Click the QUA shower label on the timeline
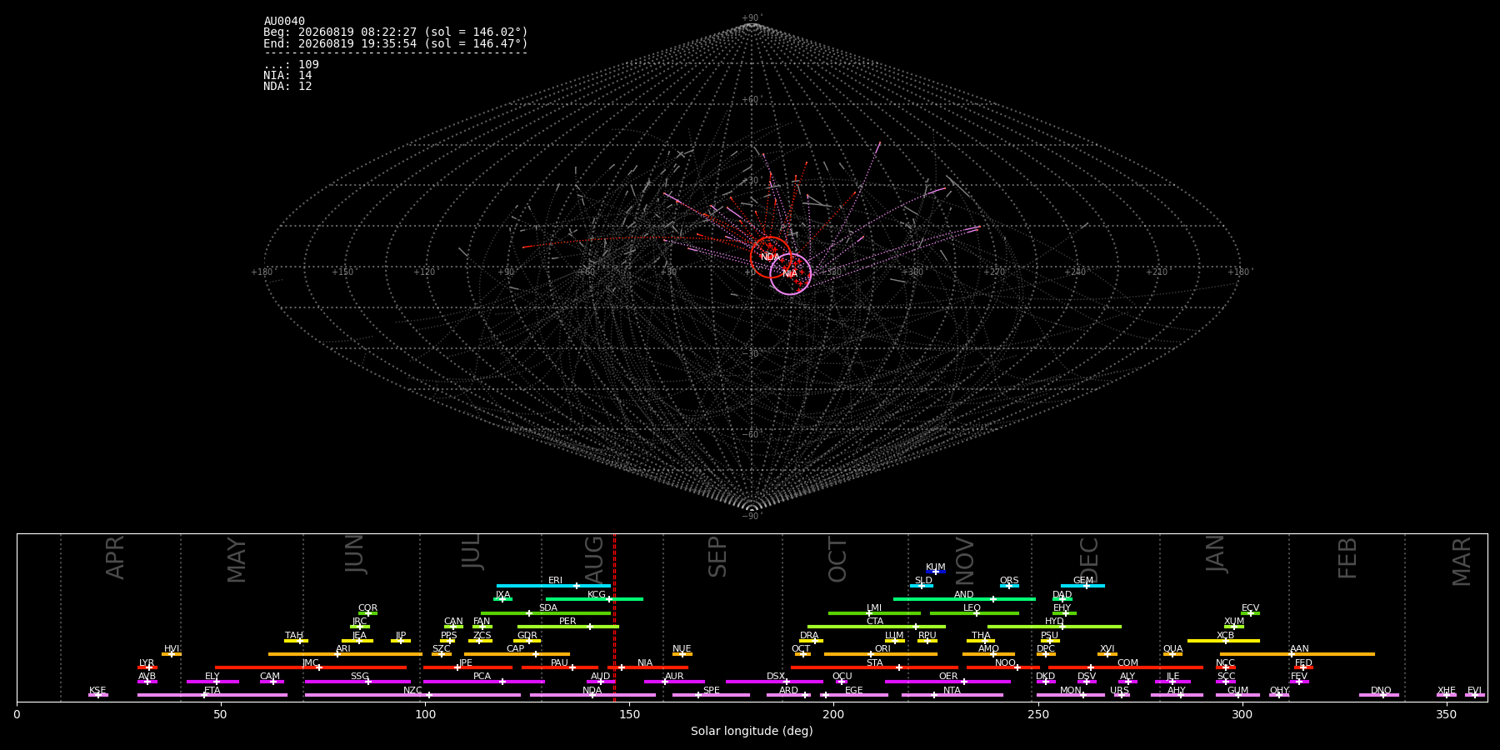Screen dimensions: 1500x750 (x=1173, y=649)
